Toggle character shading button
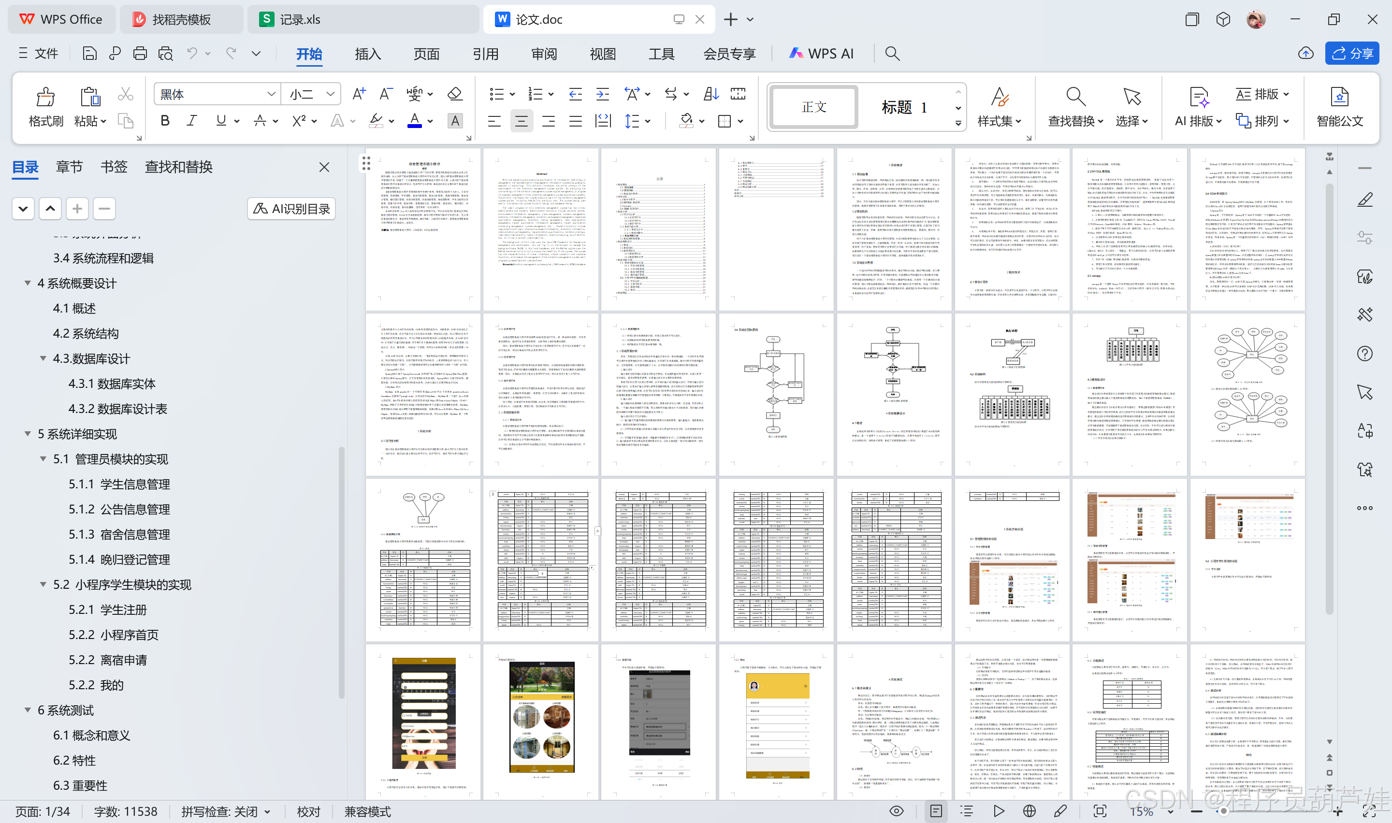The height and width of the screenshot is (823, 1392). tap(455, 120)
